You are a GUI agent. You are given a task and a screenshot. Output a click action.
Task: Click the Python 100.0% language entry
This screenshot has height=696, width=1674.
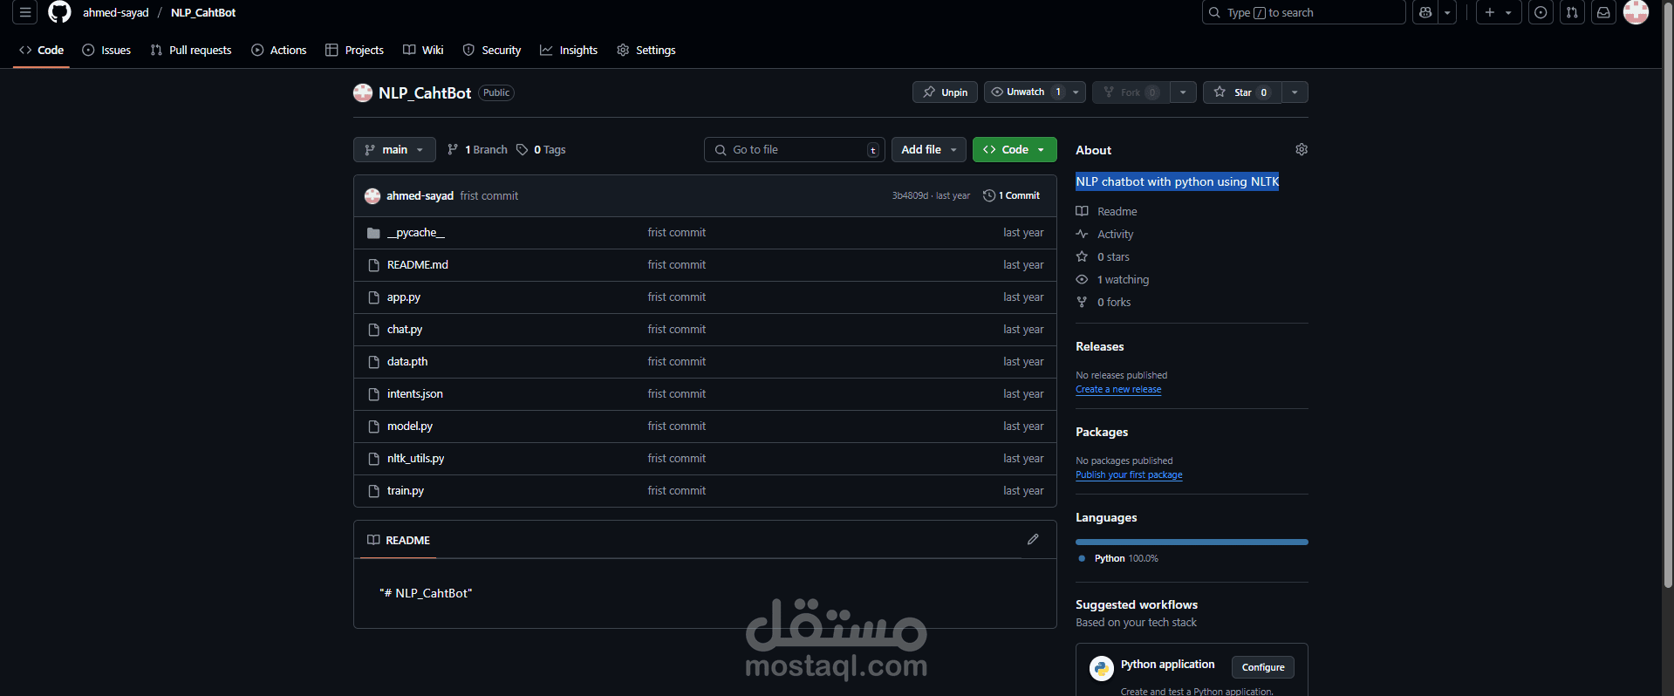pos(1118,559)
